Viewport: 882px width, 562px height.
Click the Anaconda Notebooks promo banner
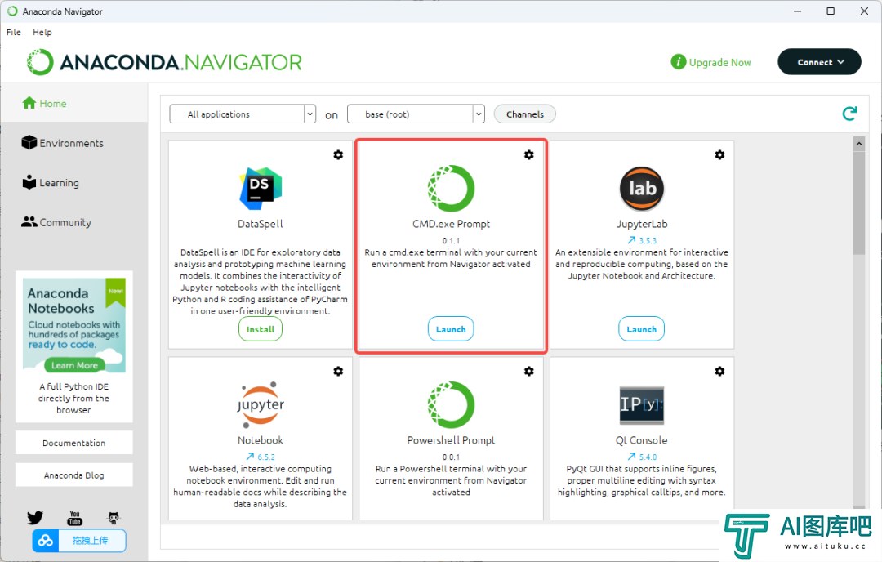[x=74, y=325]
